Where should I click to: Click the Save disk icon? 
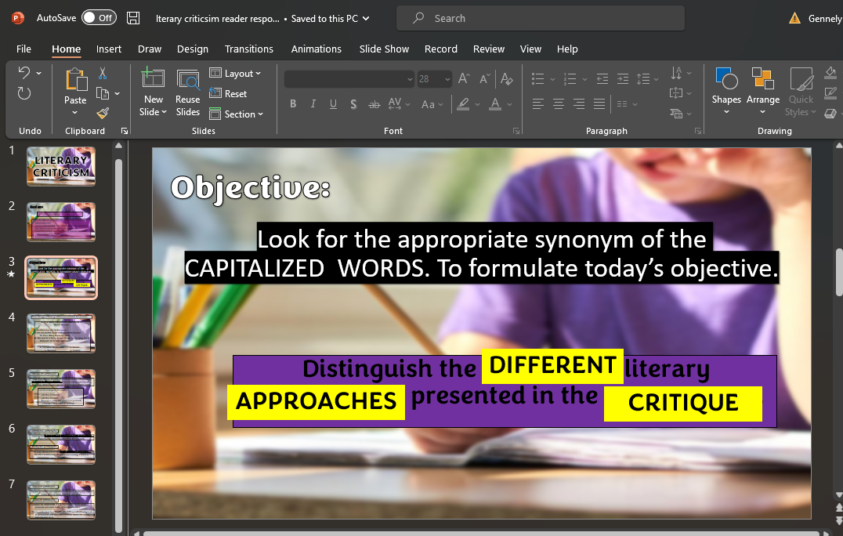[133, 18]
